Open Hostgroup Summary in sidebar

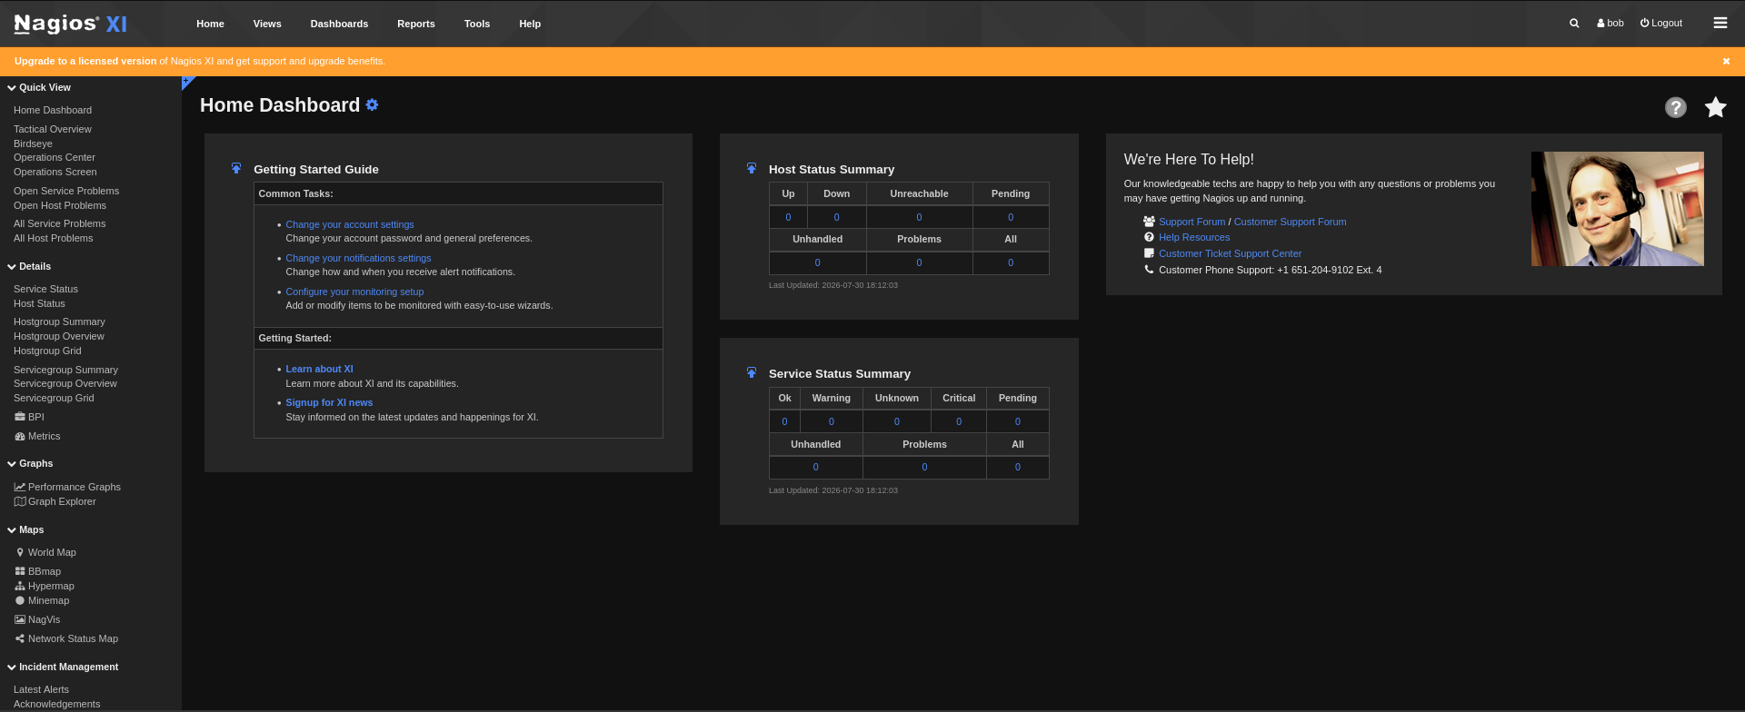point(59,321)
